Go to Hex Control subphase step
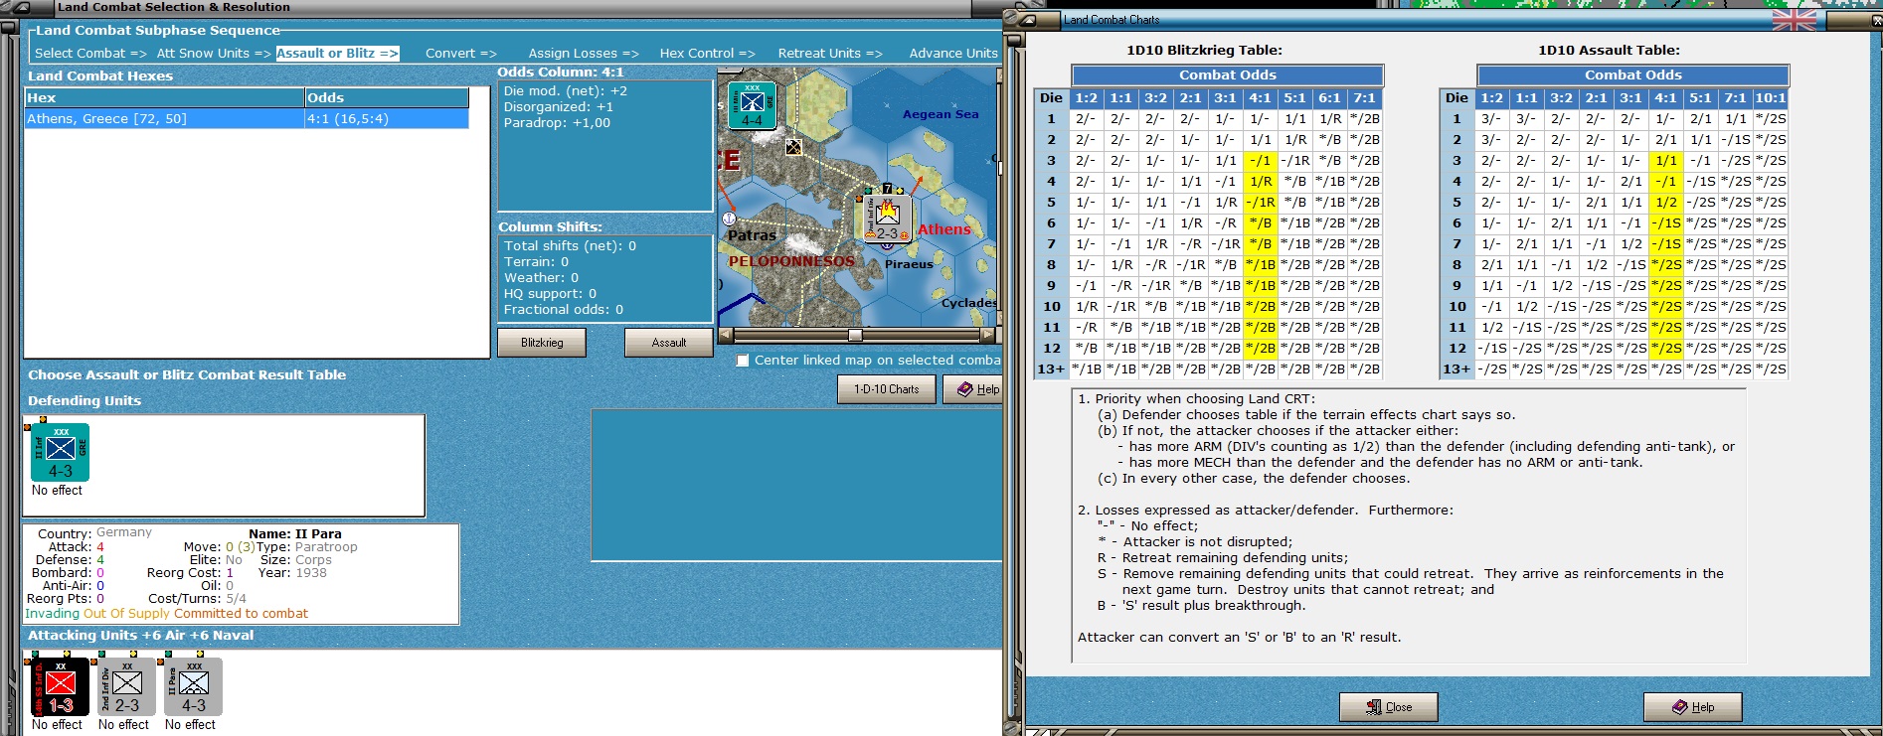1883x736 pixels. click(x=708, y=54)
